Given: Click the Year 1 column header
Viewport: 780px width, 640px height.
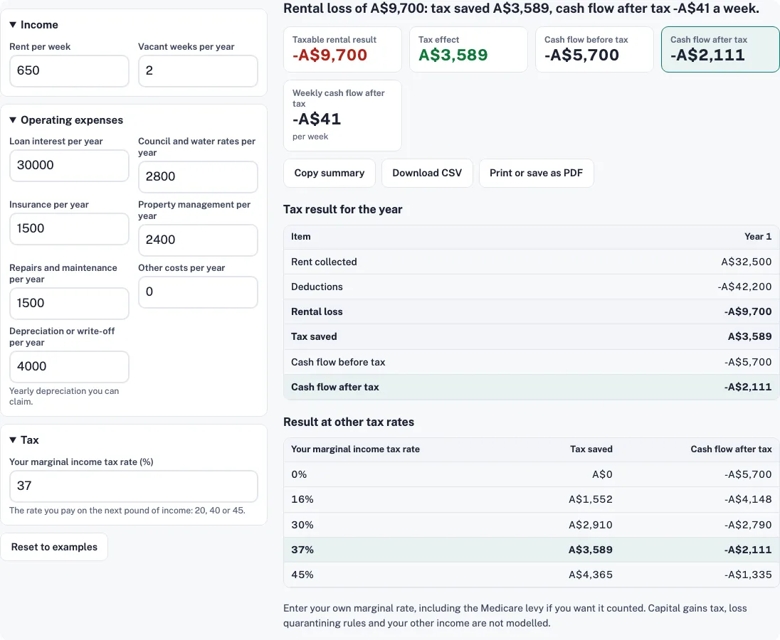Looking at the screenshot, I should 758,237.
